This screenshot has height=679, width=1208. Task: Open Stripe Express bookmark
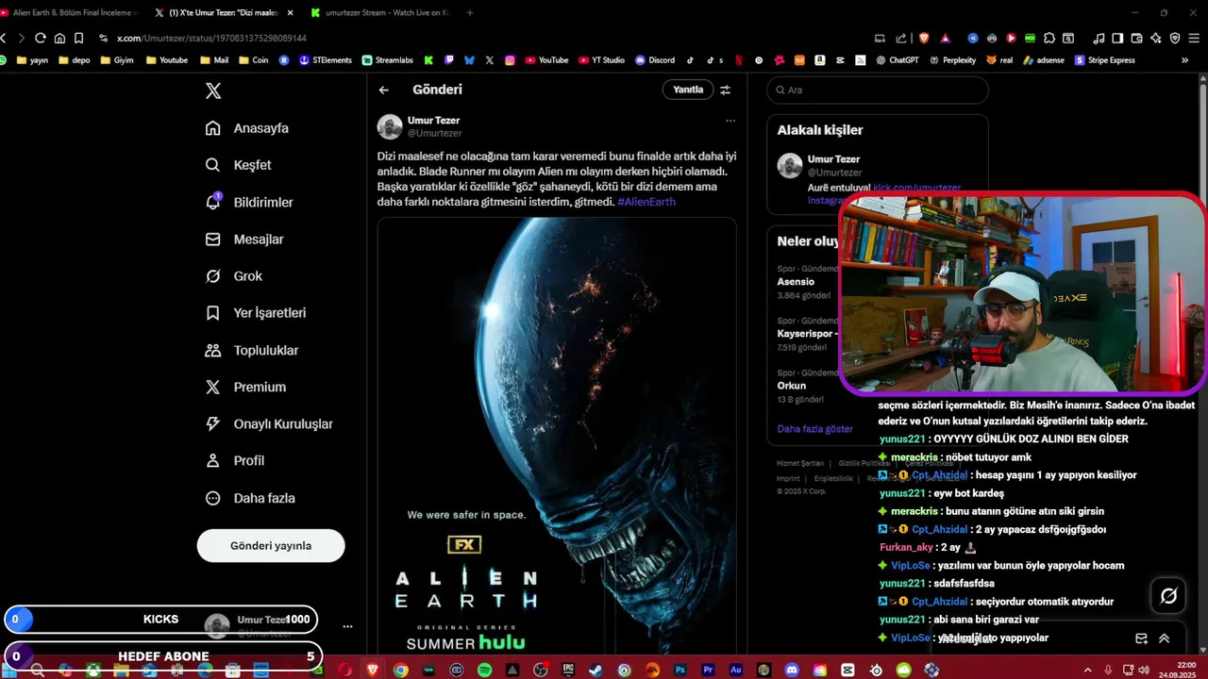click(1105, 60)
